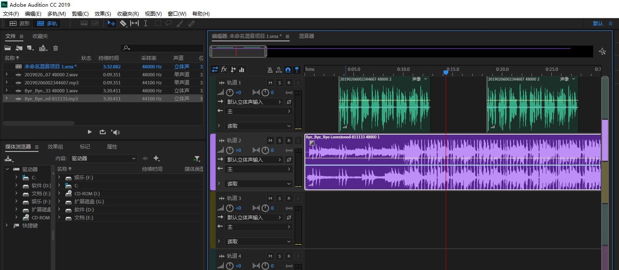Click the 多轨 multitrack button
Screen dimensions: 619x270
point(47,24)
